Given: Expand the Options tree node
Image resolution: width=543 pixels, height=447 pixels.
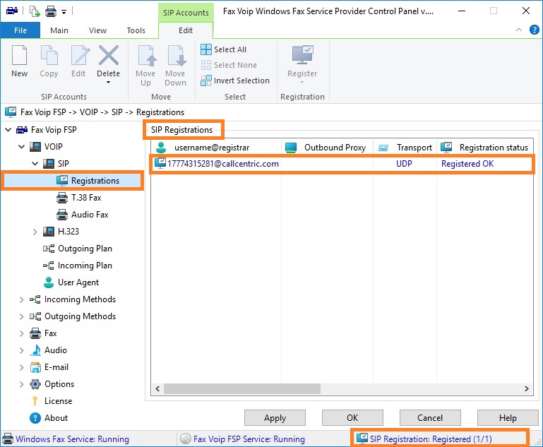Looking at the screenshot, I should click(x=21, y=384).
